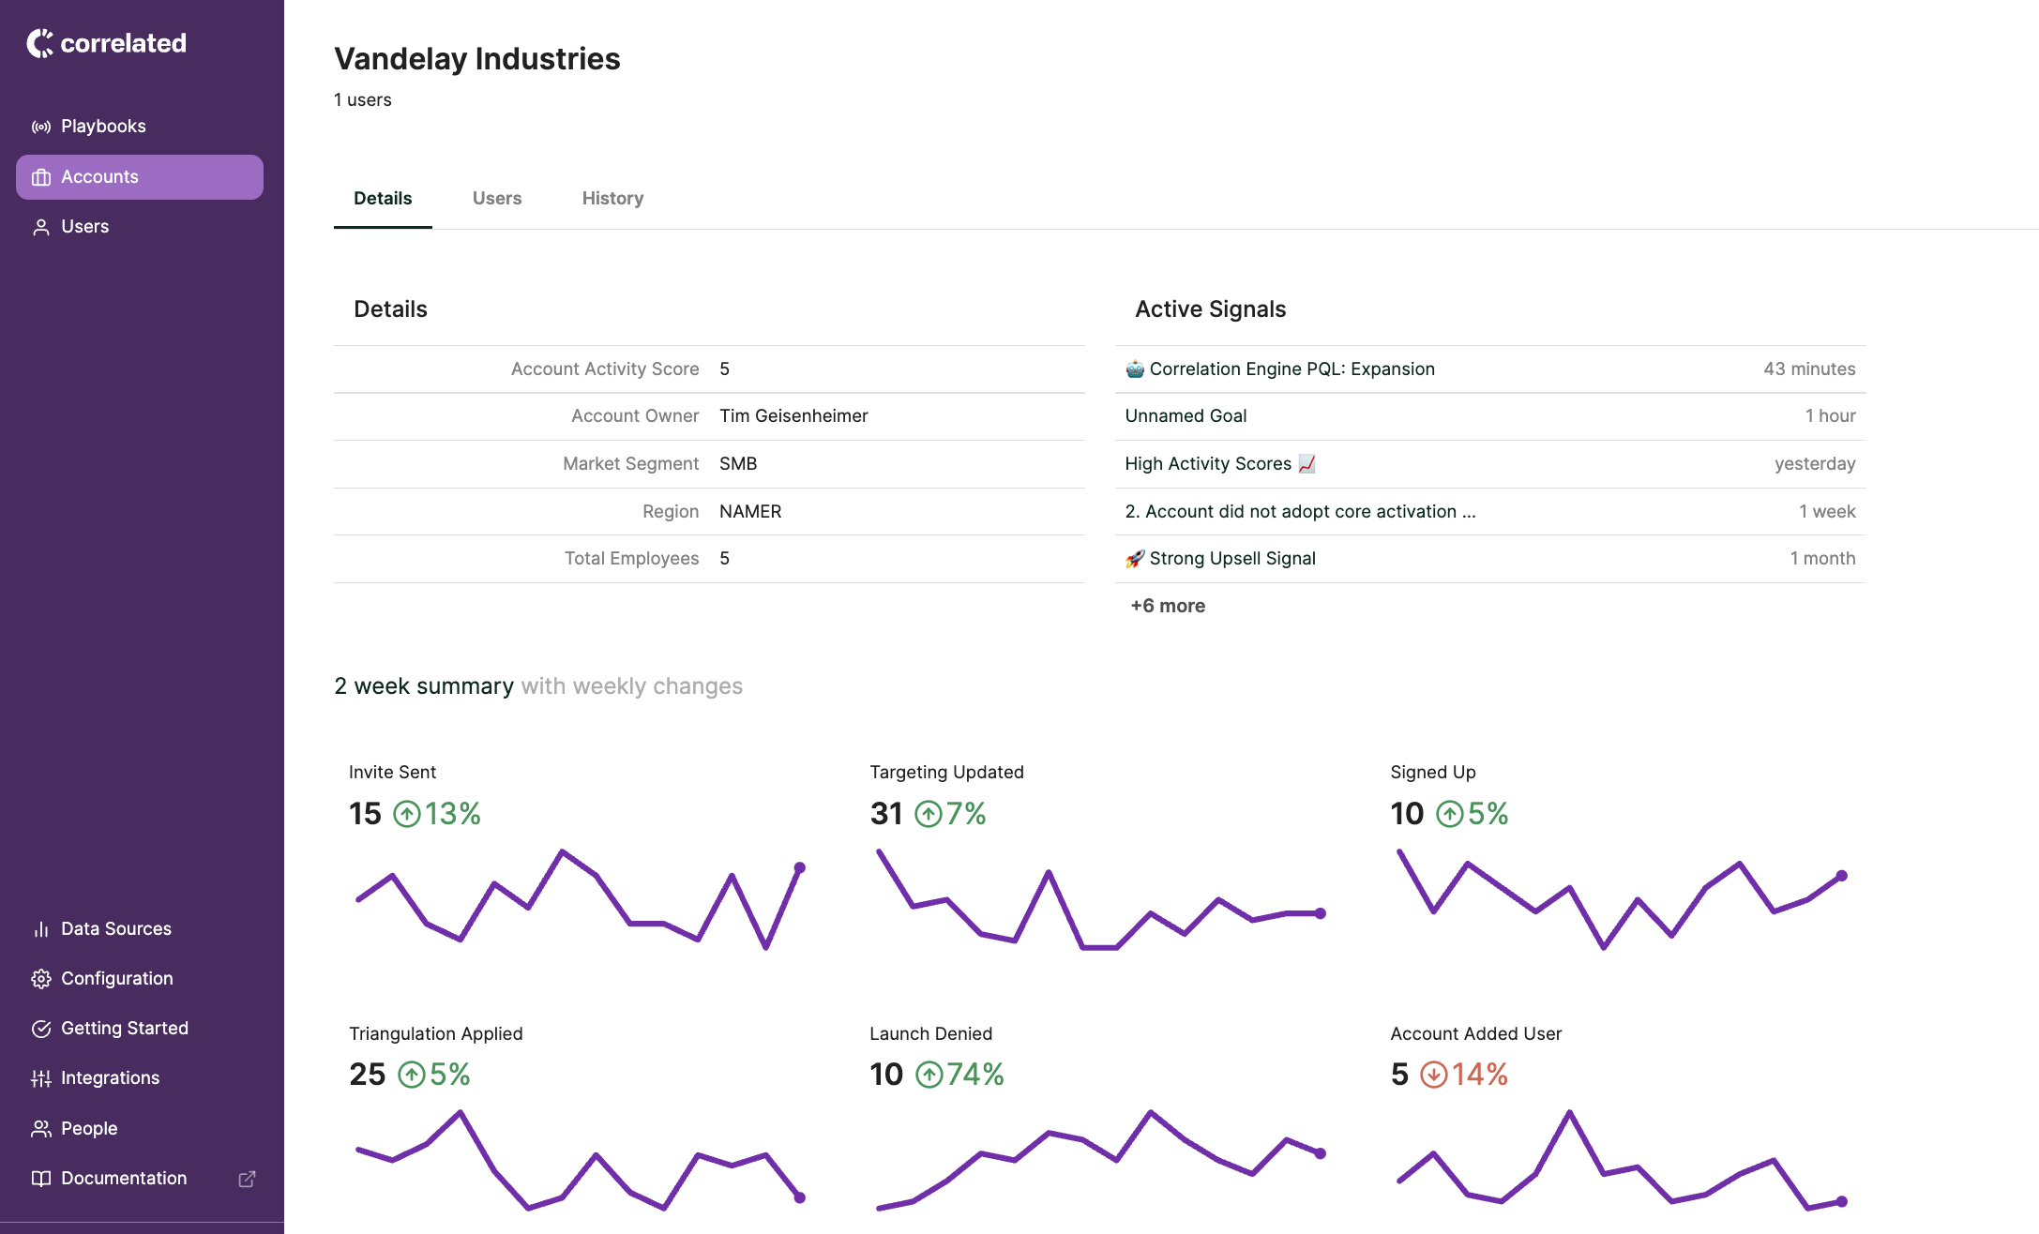The height and width of the screenshot is (1234, 2039).
Task: Click the Accounts briefcase icon
Action: coord(41,177)
